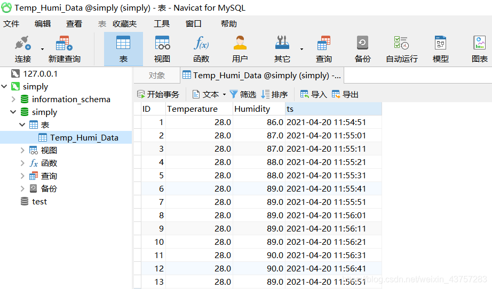Click the Sort (排序) button
492x289 pixels.
pyautogui.click(x=274, y=94)
